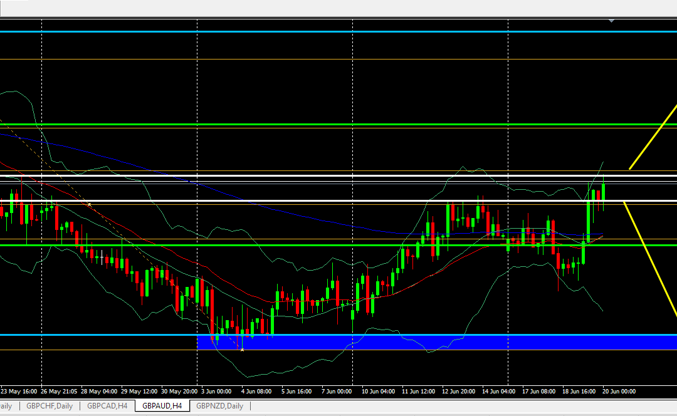Click the 10 Jun 04:00 time axis label
Image resolution: width=677 pixels, height=416 pixels.
tap(377, 392)
